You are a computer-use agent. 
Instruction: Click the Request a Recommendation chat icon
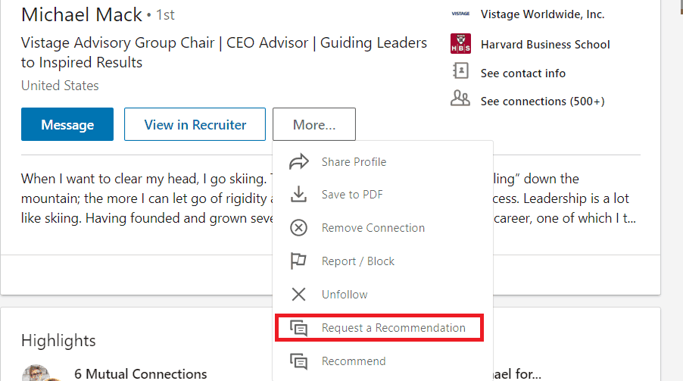pos(299,328)
